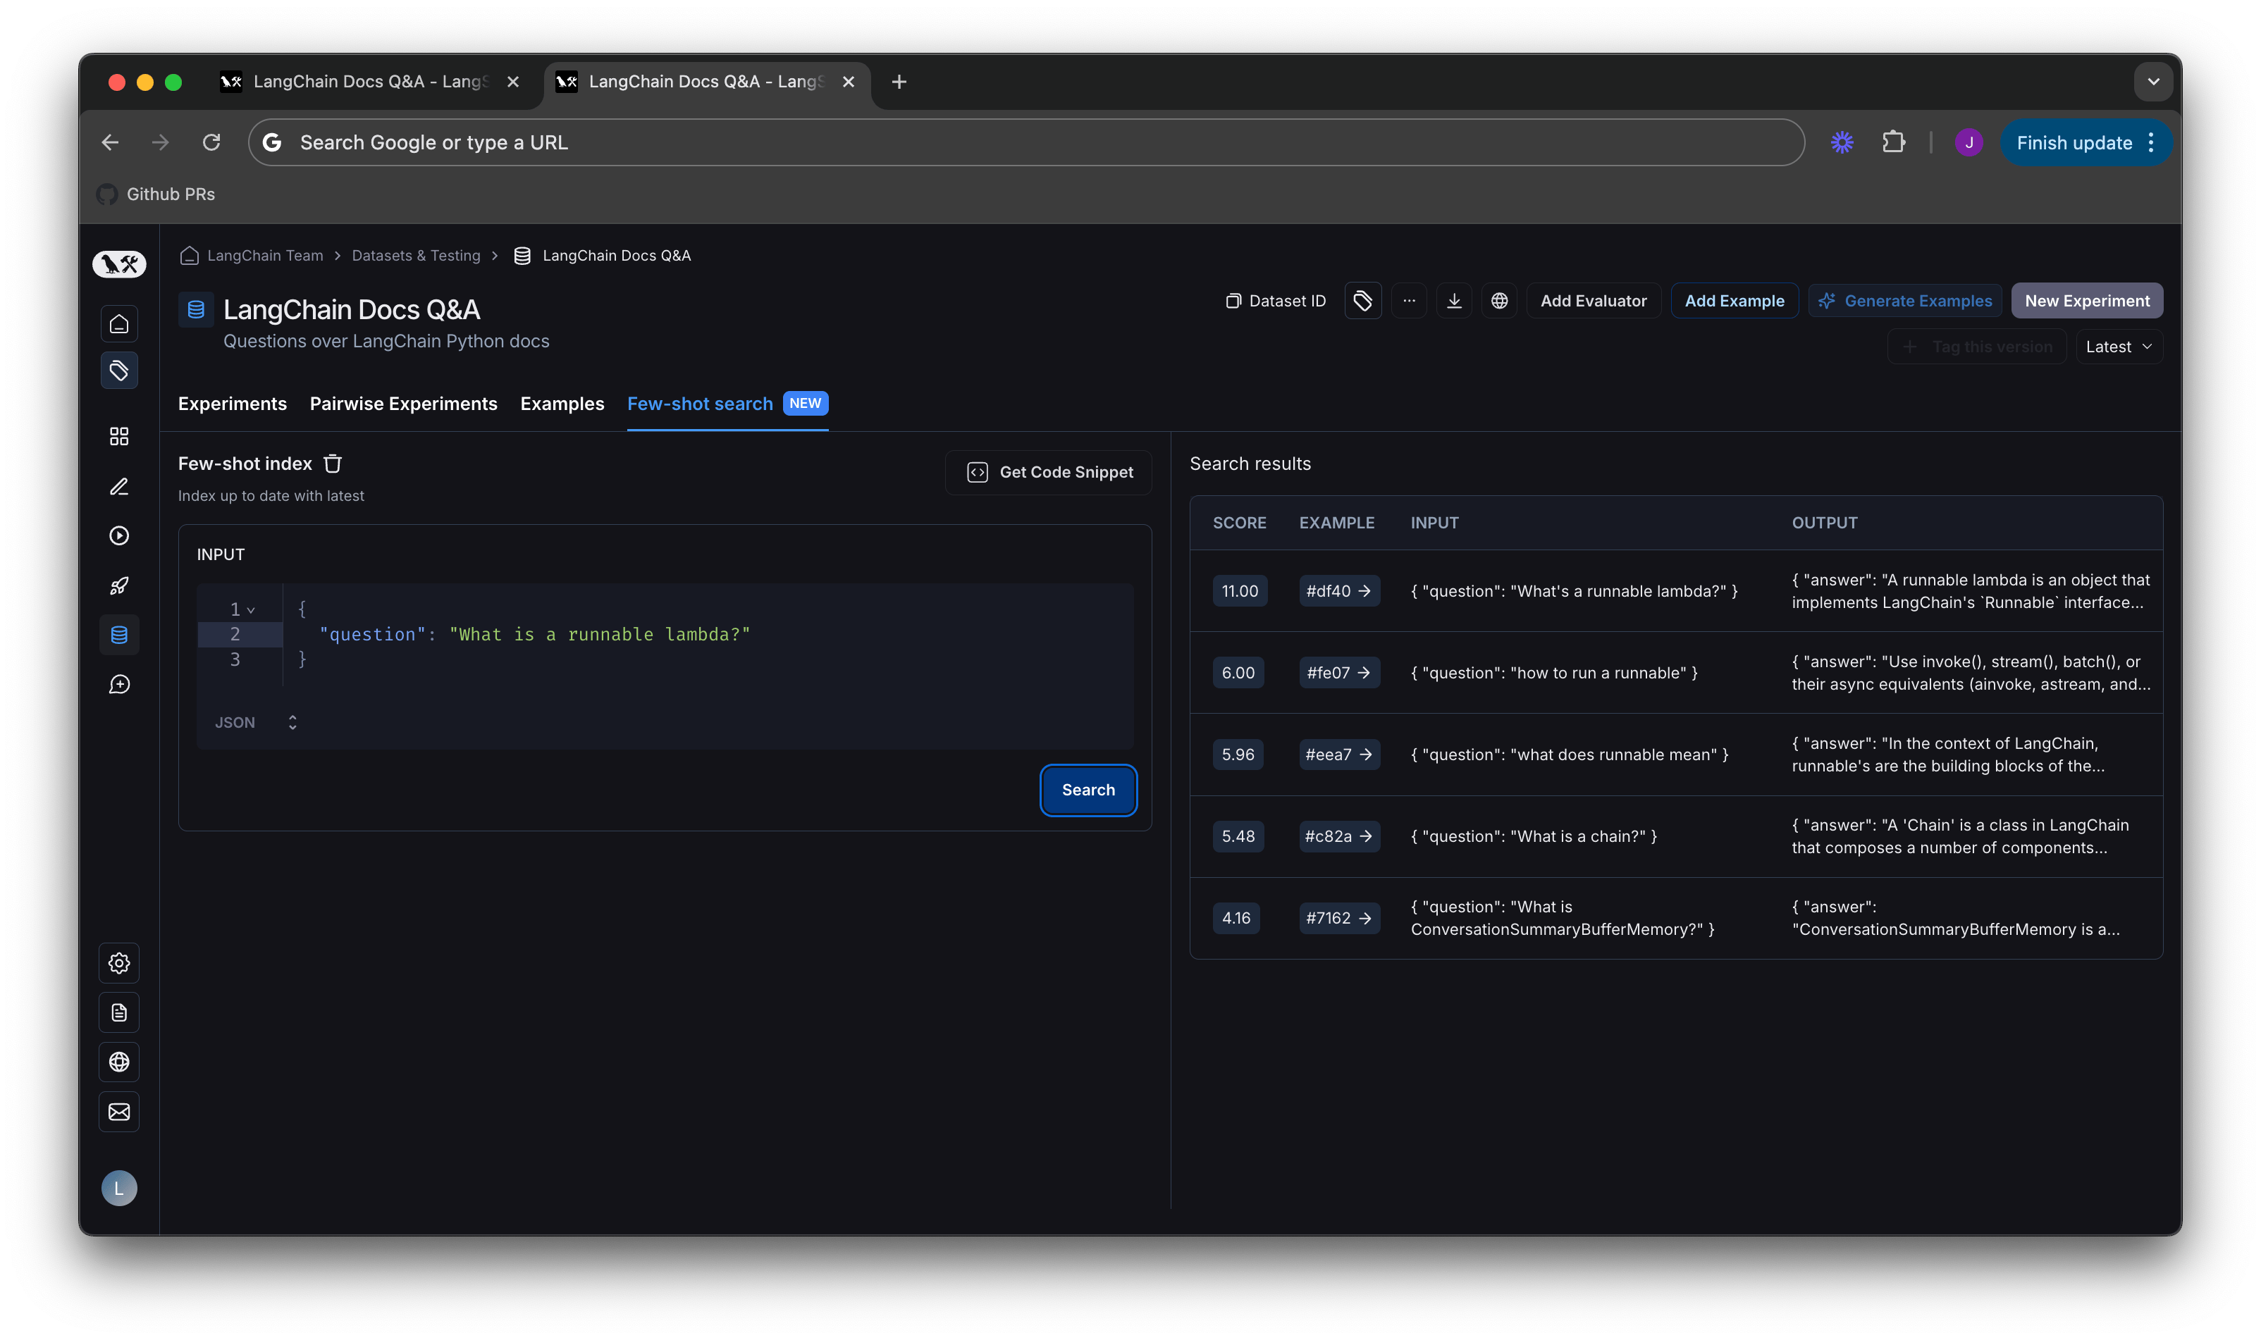Open example #df40
Image resolution: width=2261 pixels, height=1340 pixels.
1338,591
